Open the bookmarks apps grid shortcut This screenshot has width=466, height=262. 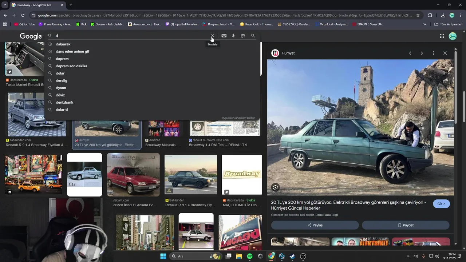5,24
